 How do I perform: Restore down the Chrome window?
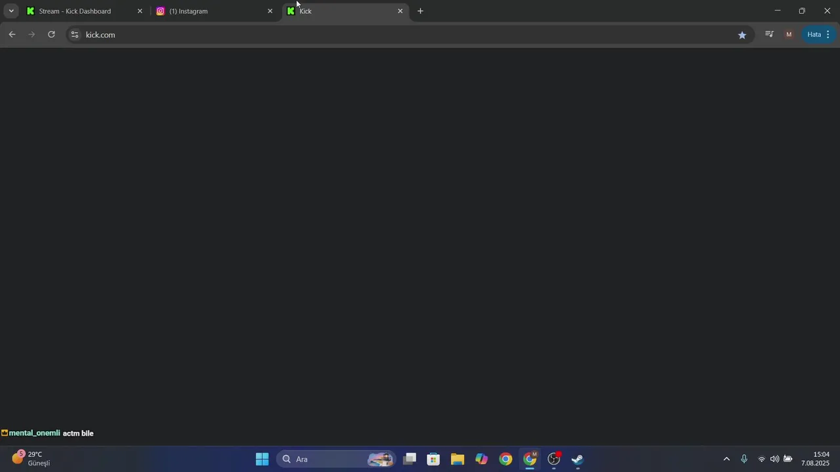coord(802,11)
